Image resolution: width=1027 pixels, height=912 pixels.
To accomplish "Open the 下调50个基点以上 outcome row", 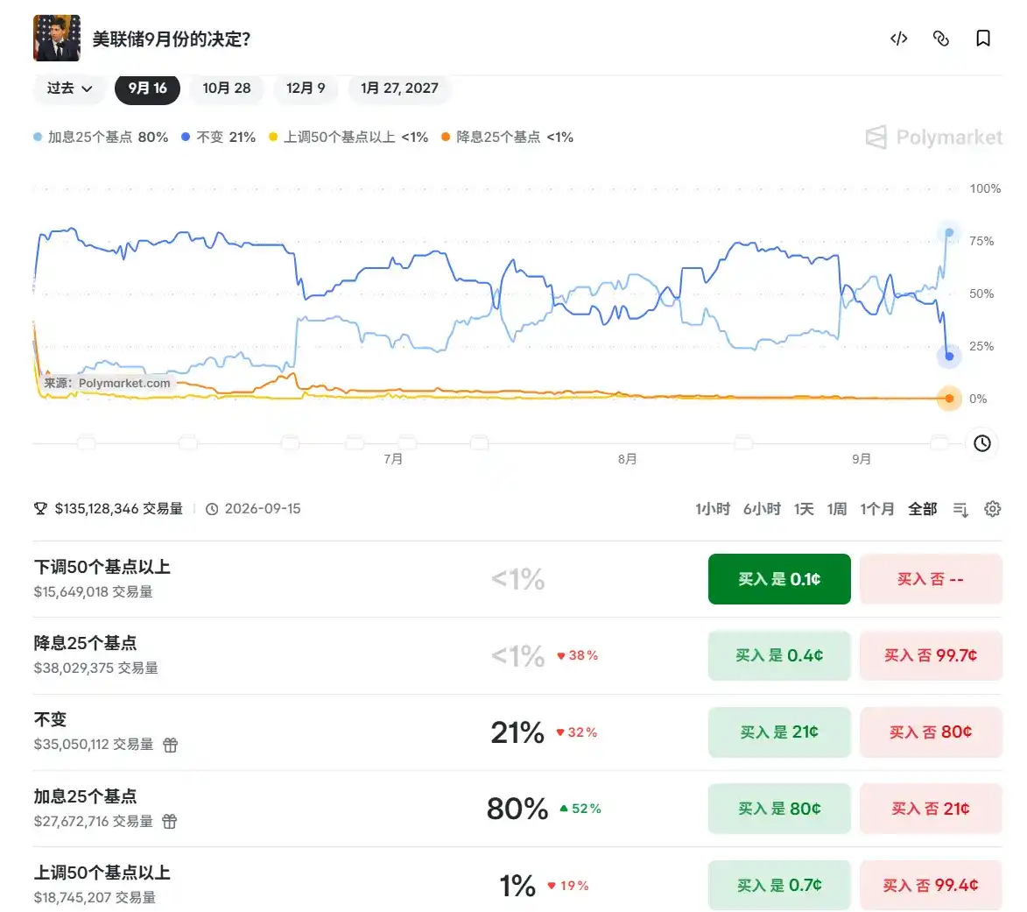I will click(x=517, y=579).
